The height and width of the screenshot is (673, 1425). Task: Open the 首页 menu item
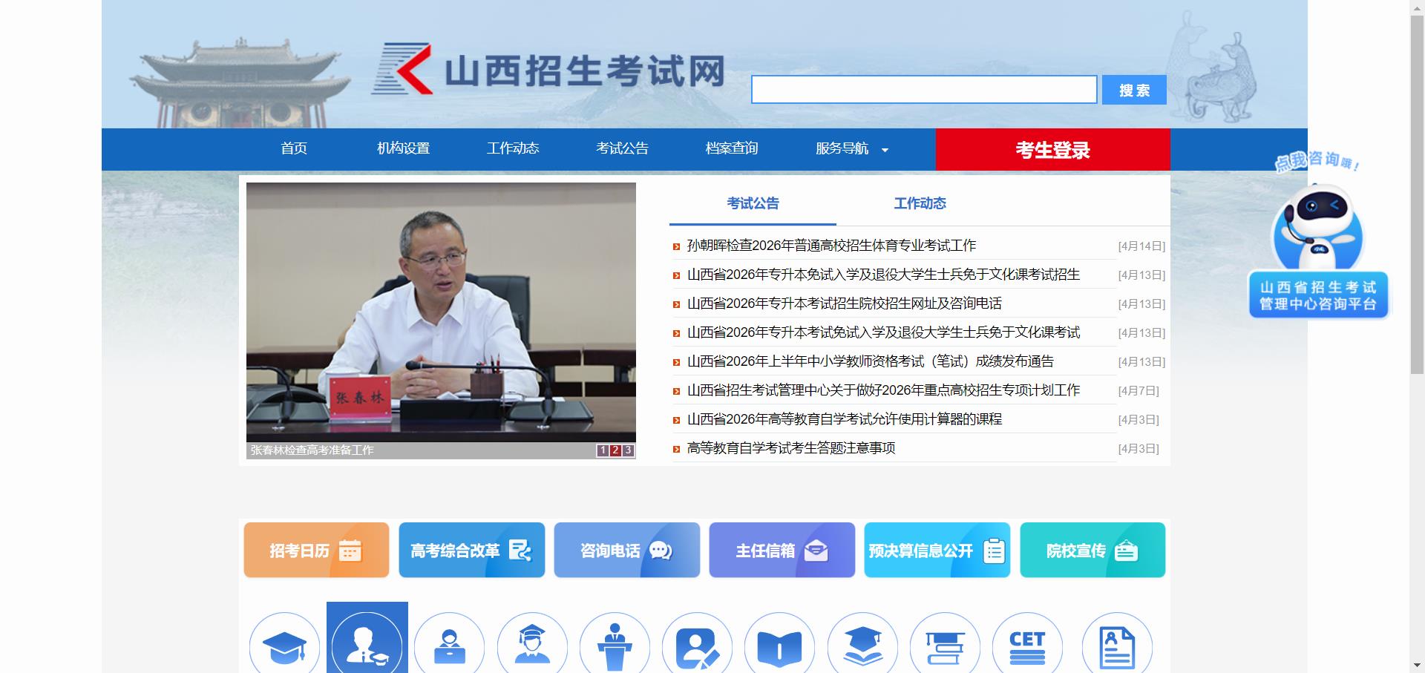pyautogui.click(x=294, y=149)
